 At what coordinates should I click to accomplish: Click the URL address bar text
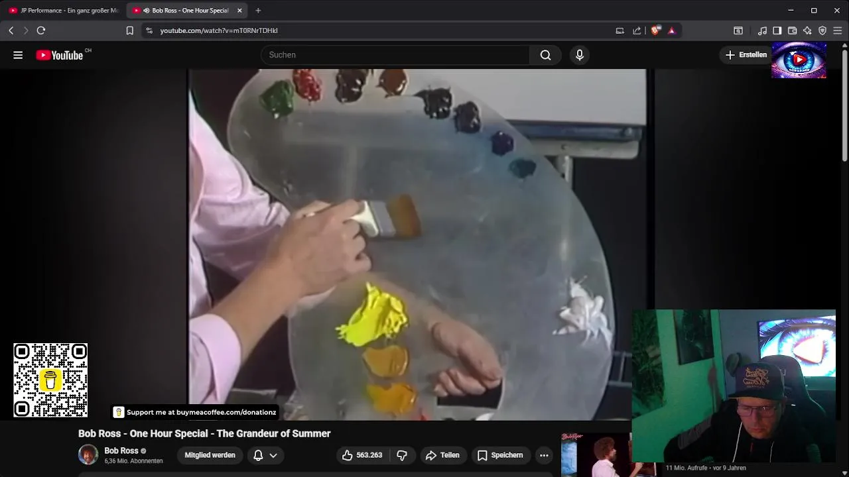(219, 30)
